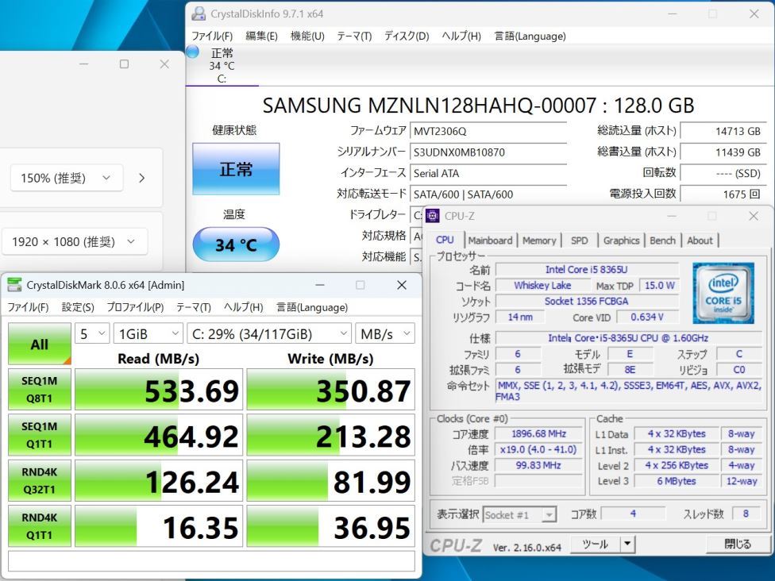This screenshot has width=775, height=581.
Task: Start the SEQ1M Q8T1 test
Action: point(40,390)
